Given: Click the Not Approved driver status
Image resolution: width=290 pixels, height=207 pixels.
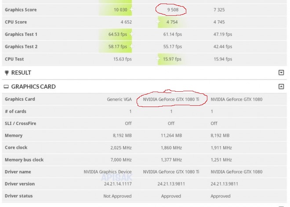Looking at the screenshot, I should point(117,196).
